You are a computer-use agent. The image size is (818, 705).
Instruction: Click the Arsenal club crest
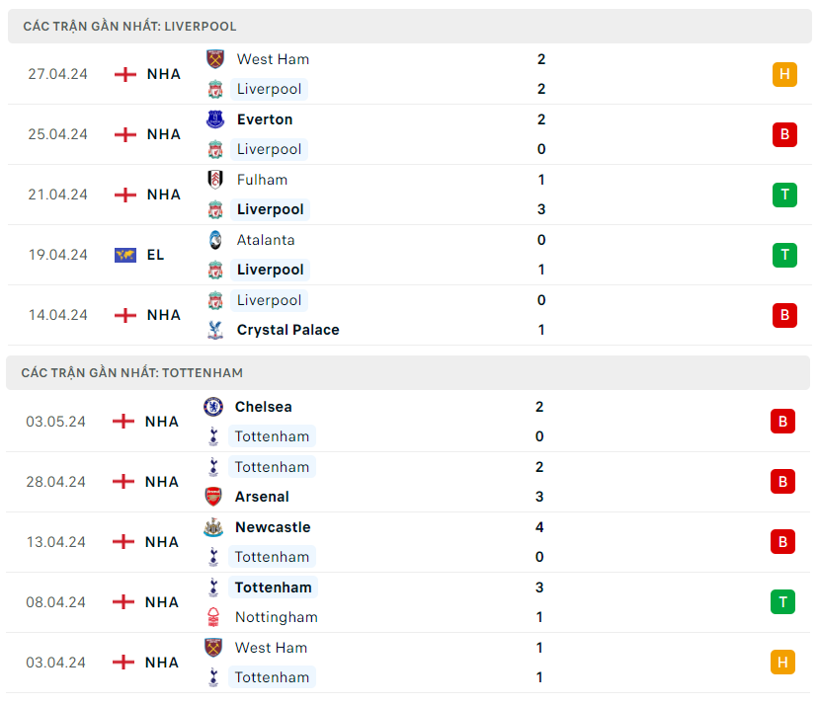[x=212, y=497]
